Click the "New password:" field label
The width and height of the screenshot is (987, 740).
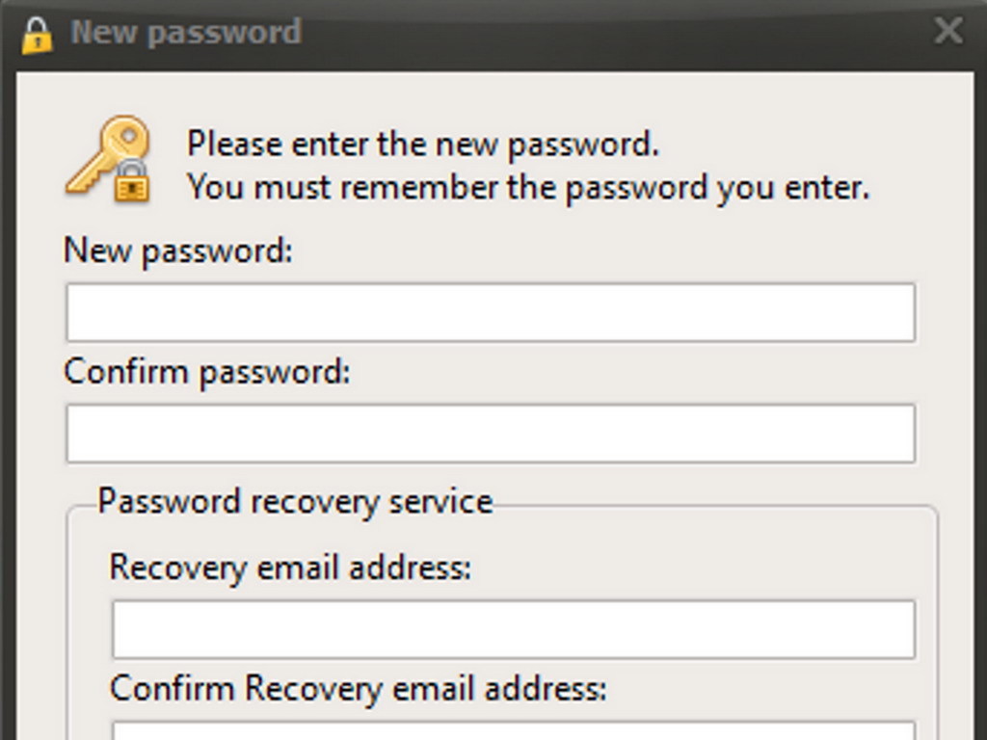point(177,251)
